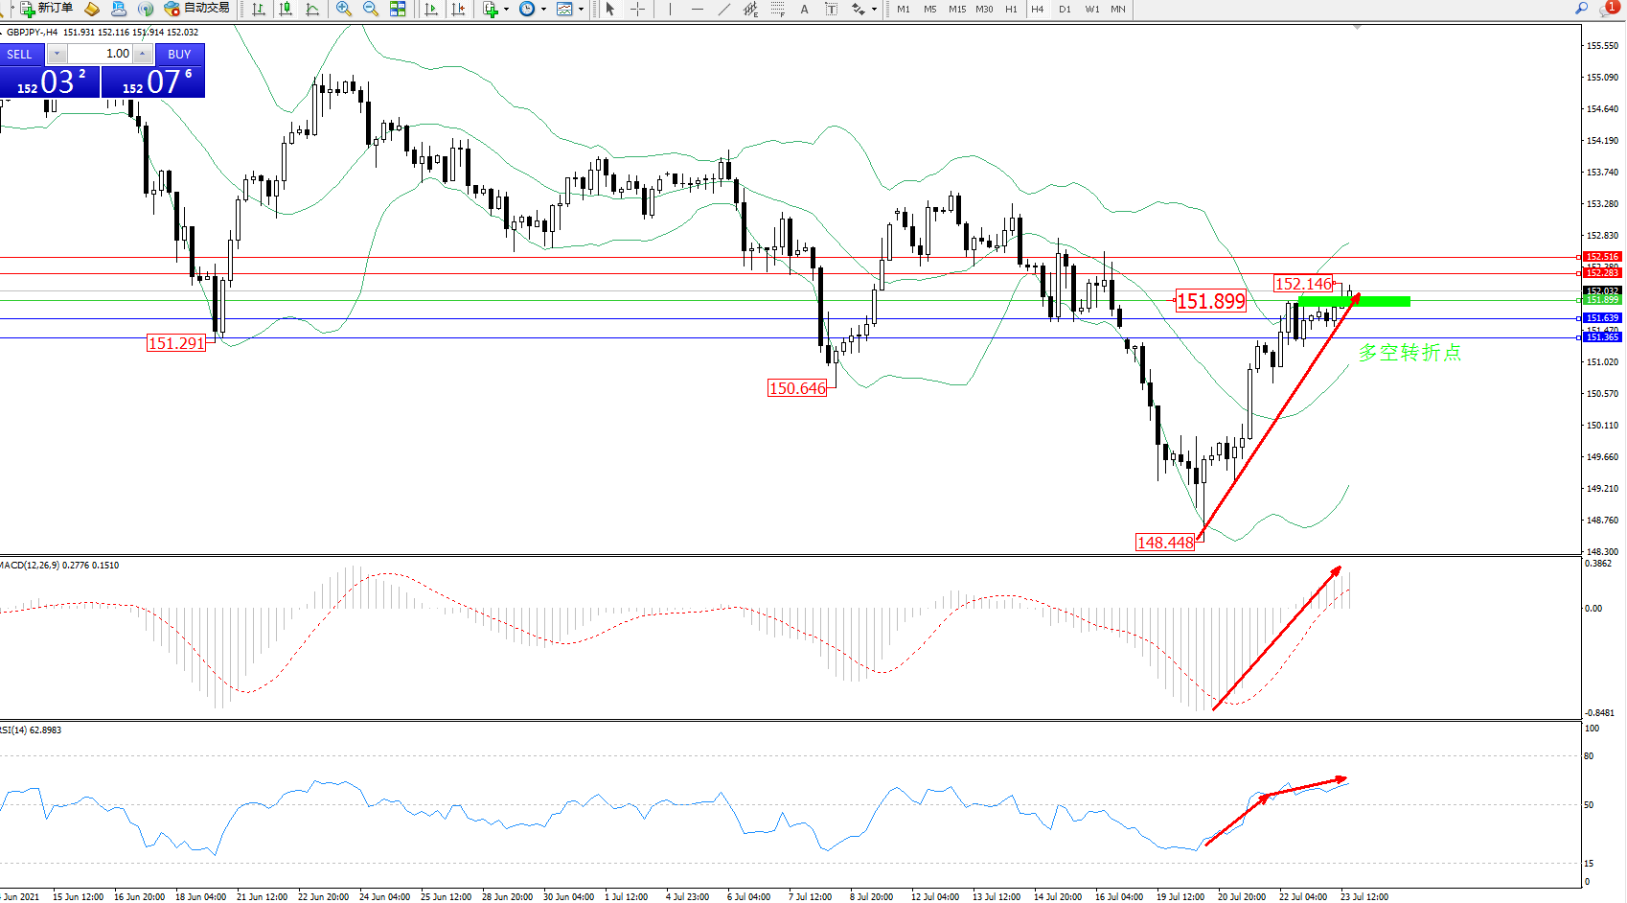Click the tile windows icon

point(398,10)
